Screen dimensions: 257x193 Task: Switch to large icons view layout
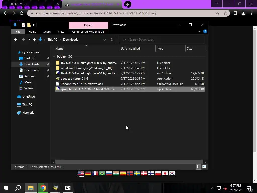coord(204,167)
